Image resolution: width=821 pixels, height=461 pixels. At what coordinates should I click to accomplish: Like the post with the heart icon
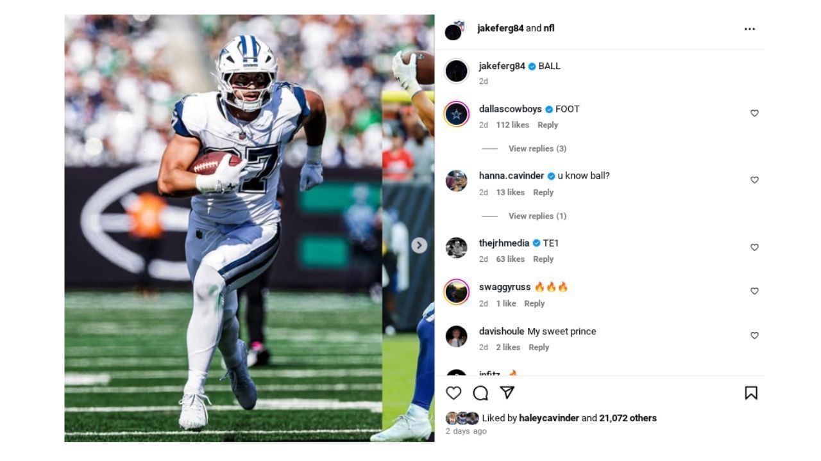pyautogui.click(x=453, y=392)
